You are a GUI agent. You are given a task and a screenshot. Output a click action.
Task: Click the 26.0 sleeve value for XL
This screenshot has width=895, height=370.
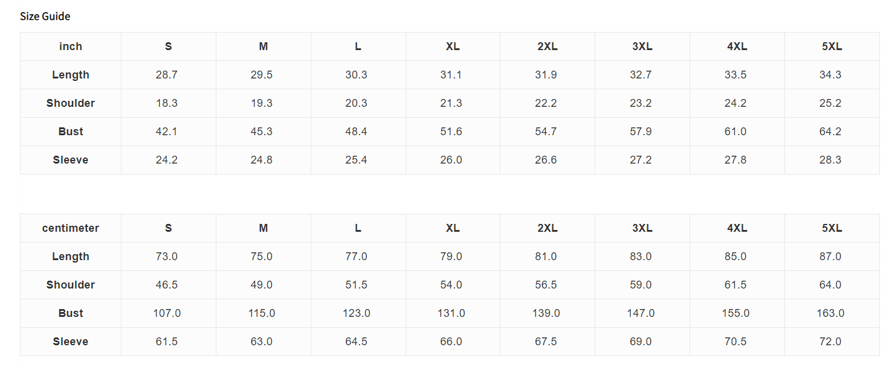[451, 160]
